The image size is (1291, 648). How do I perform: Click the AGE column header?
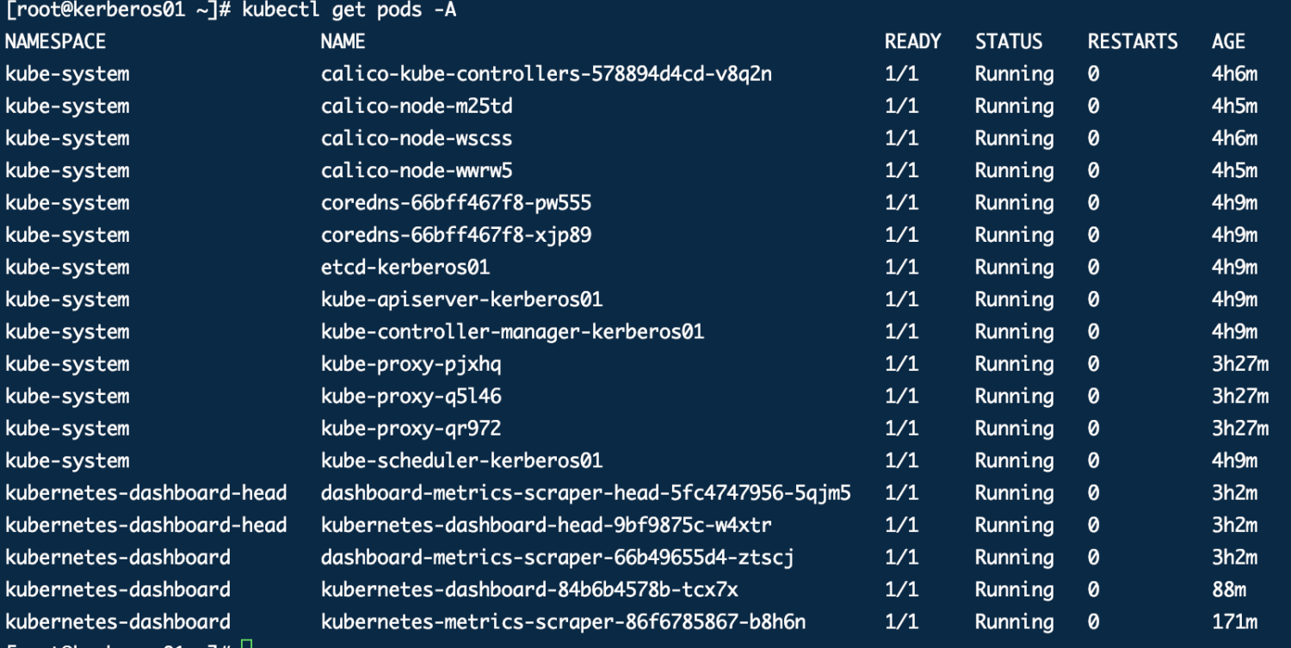tap(1228, 41)
